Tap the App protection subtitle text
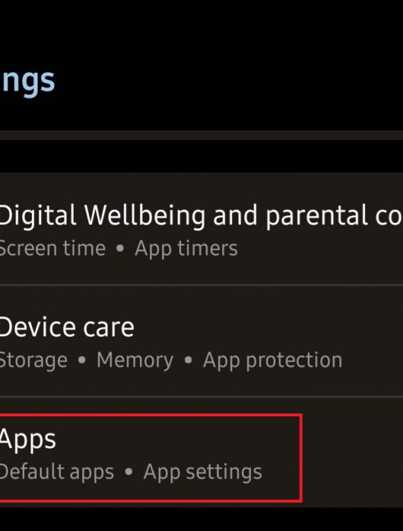 [x=272, y=360]
